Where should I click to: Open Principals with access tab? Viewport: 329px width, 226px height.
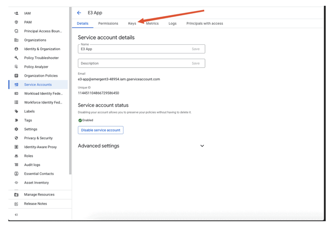coord(205,23)
